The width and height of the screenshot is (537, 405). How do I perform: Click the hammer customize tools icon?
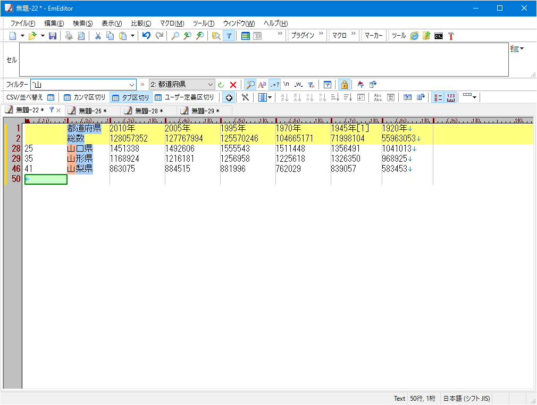[x=451, y=36]
